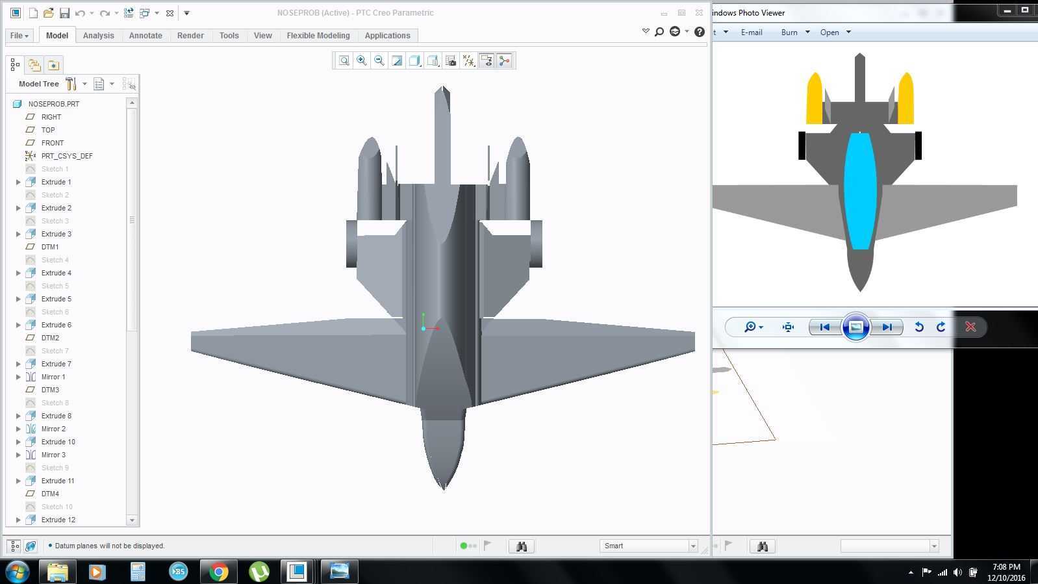The width and height of the screenshot is (1038, 584).
Task: Open the Model Tree settings dropdown arrow
Action: pos(84,84)
